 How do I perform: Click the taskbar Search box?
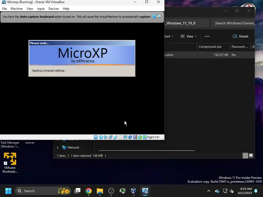pos(43,191)
